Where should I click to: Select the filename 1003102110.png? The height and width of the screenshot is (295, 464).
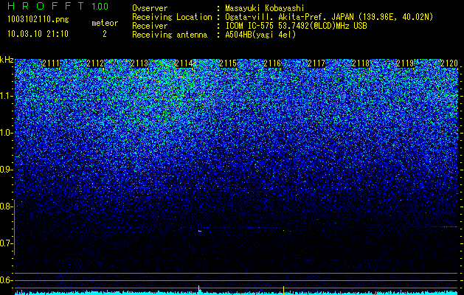[x=38, y=19]
